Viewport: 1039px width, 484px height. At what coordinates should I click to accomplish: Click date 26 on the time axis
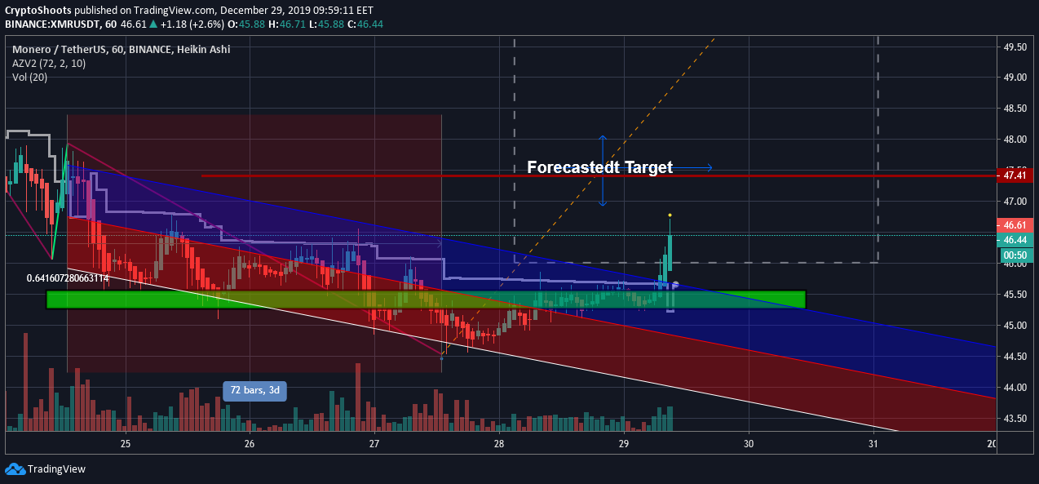(x=250, y=443)
